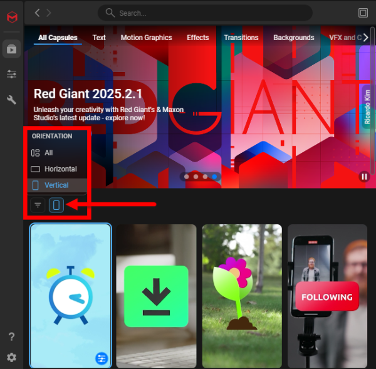Jump to the second carousel dot
376x369 pixels.
click(x=196, y=177)
